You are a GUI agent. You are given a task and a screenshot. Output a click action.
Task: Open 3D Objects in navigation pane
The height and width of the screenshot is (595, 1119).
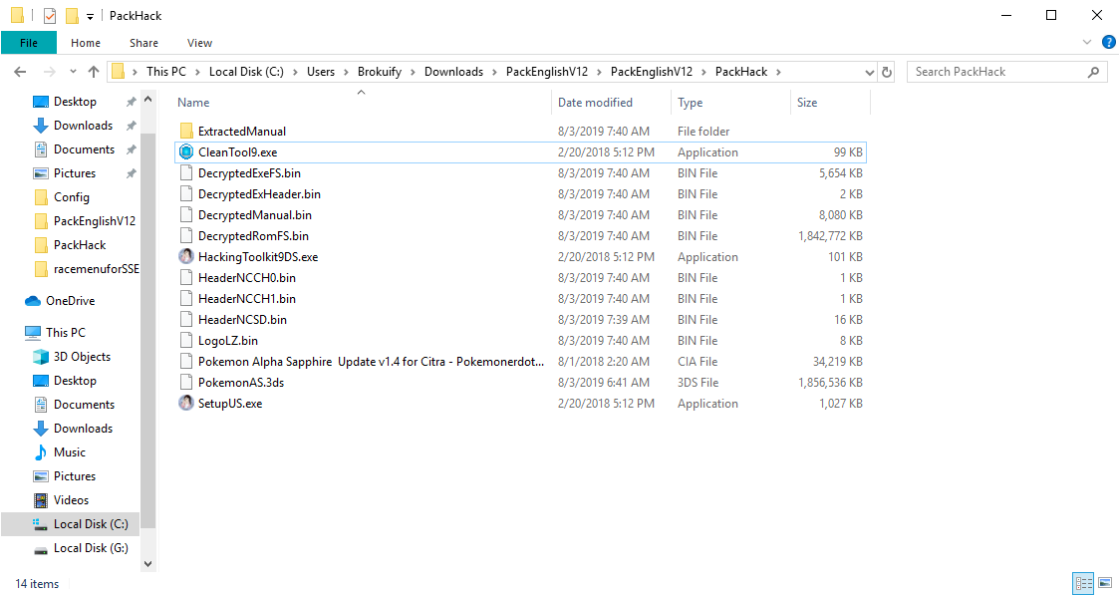72,357
